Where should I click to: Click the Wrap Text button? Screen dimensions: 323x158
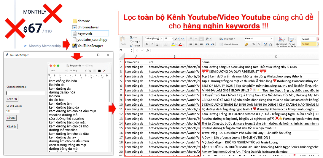[x=227, y=39]
